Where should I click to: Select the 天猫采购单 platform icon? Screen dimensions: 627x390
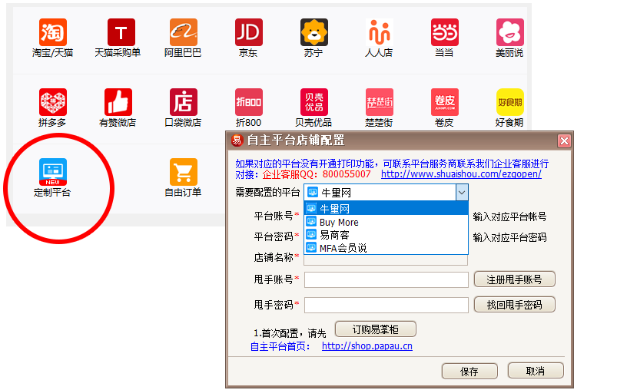click(x=121, y=32)
